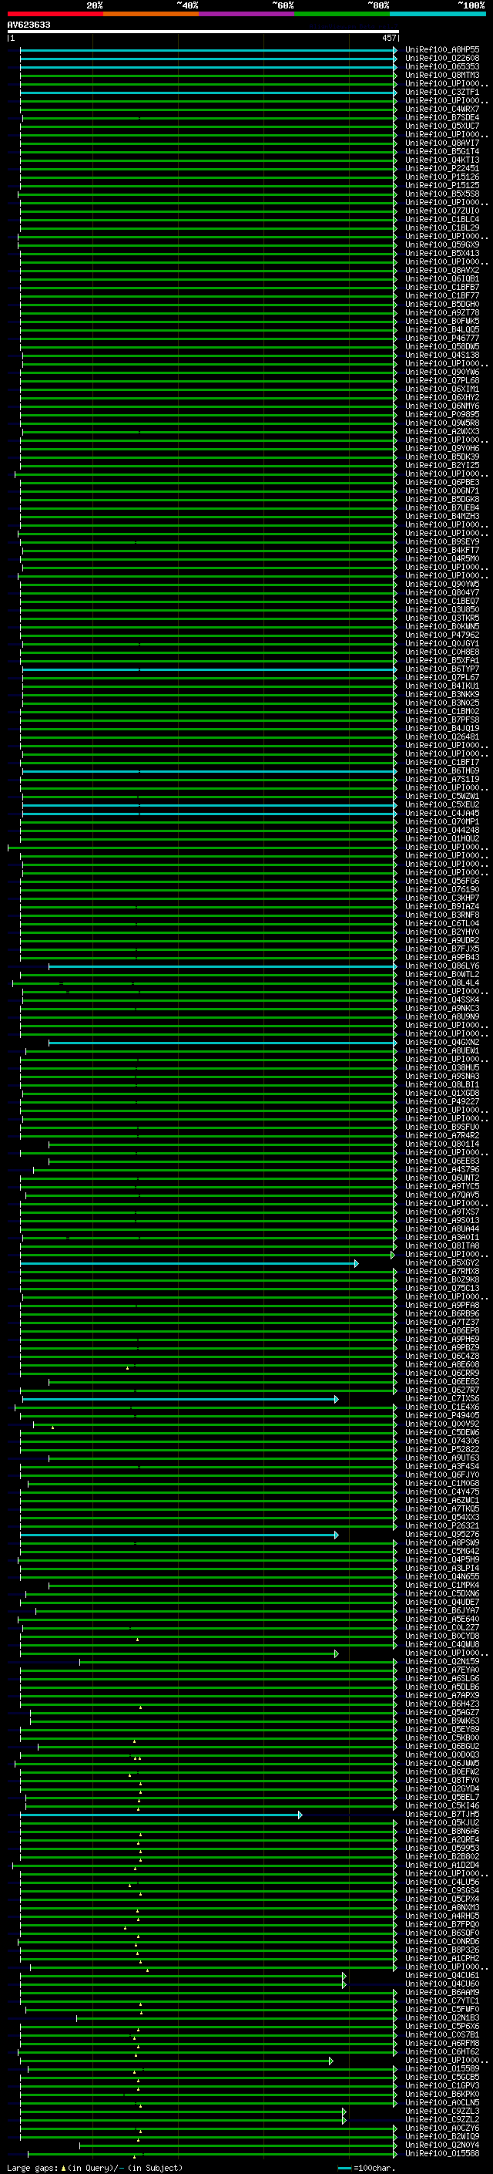Image resolution: width=493 pixels, height=2174 pixels.
Task: Click the UniRef100_B6AAM9 label
Action: pos(442,1992)
